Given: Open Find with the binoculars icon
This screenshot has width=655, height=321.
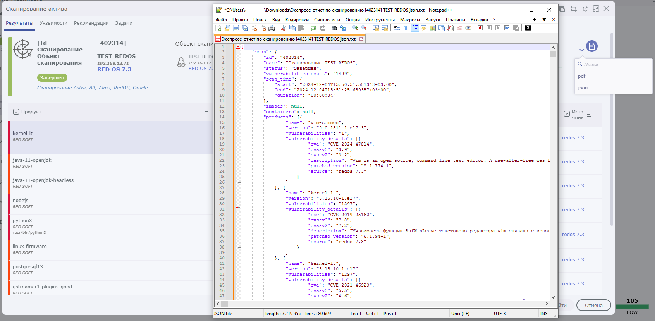Looking at the screenshot, I should [x=334, y=28].
